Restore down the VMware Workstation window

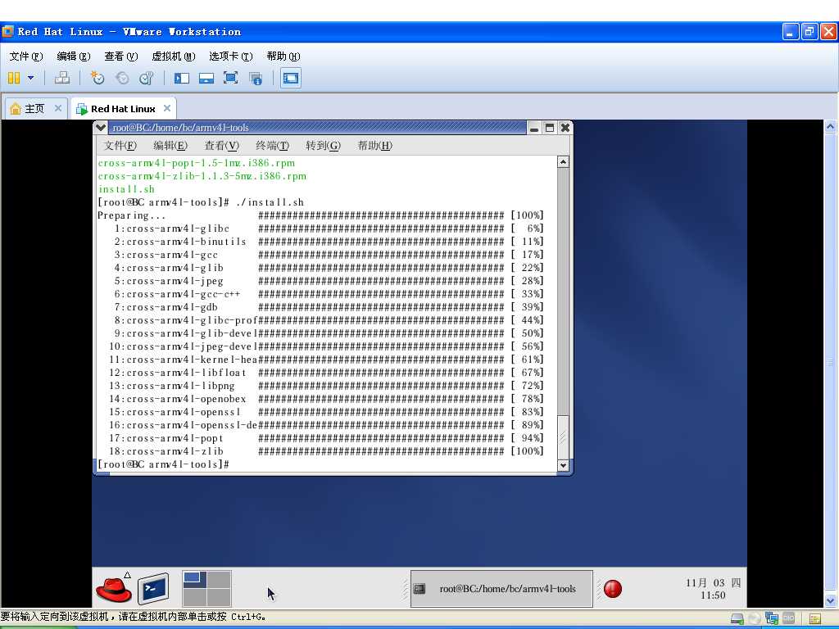[x=810, y=32]
